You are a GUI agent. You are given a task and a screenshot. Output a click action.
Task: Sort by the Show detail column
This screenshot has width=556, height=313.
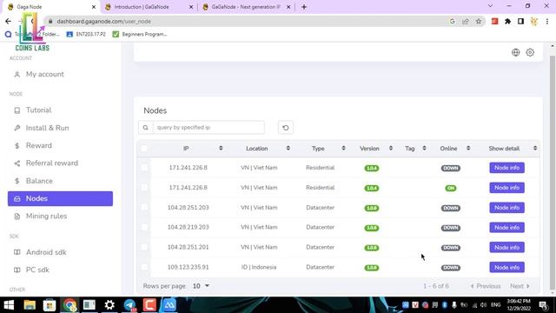coord(535,149)
